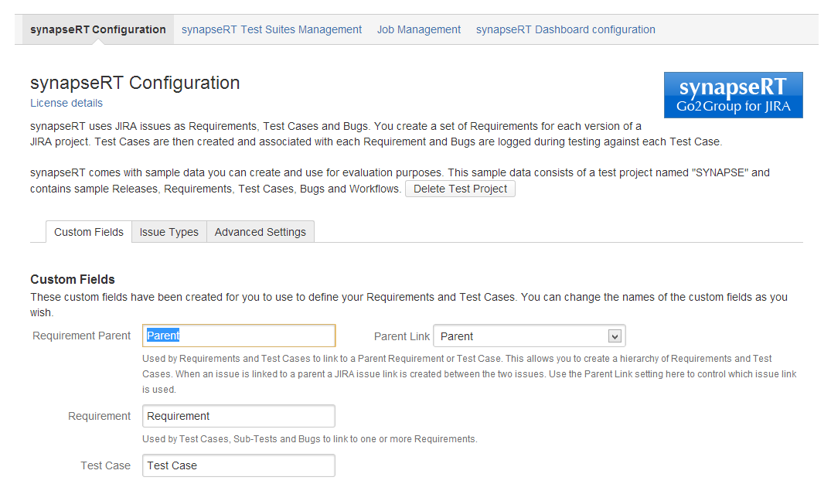Click the bold Custom Fields section heading
This screenshot has width=831, height=484.
pyautogui.click(x=73, y=279)
